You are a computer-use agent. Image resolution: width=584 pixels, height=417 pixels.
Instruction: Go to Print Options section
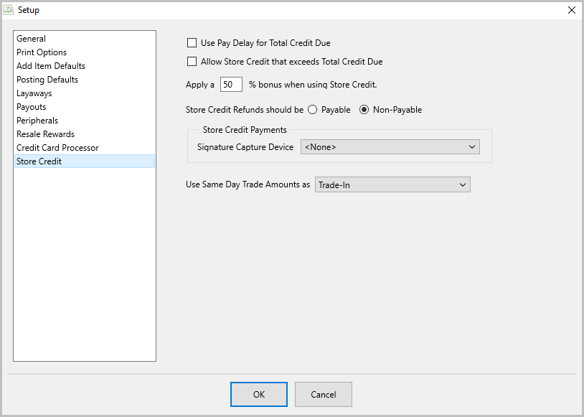(85, 52)
